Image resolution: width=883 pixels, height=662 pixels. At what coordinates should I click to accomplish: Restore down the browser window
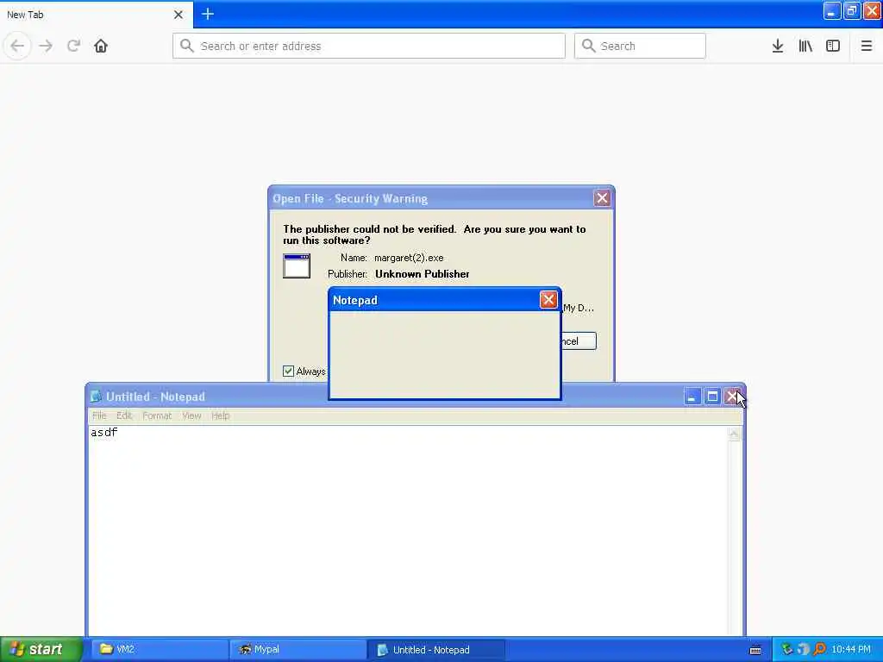pos(852,10)
